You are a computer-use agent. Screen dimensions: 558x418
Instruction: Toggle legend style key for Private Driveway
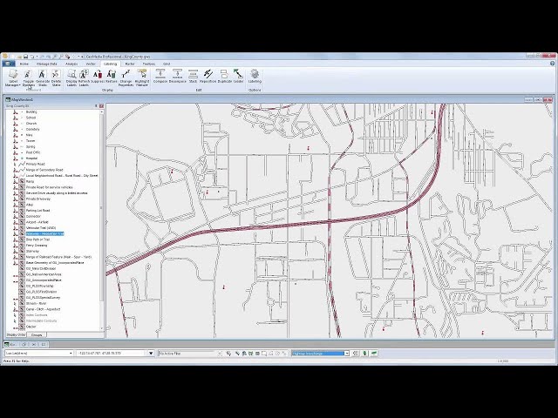coord(21,199)
